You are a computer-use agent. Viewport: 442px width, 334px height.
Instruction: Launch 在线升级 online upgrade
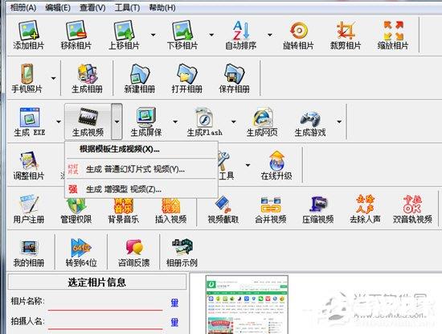(276, 165)
